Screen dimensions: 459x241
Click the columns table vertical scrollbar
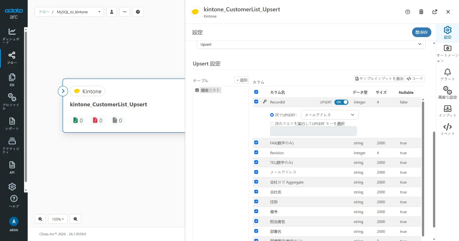click(x=423, y=169)
